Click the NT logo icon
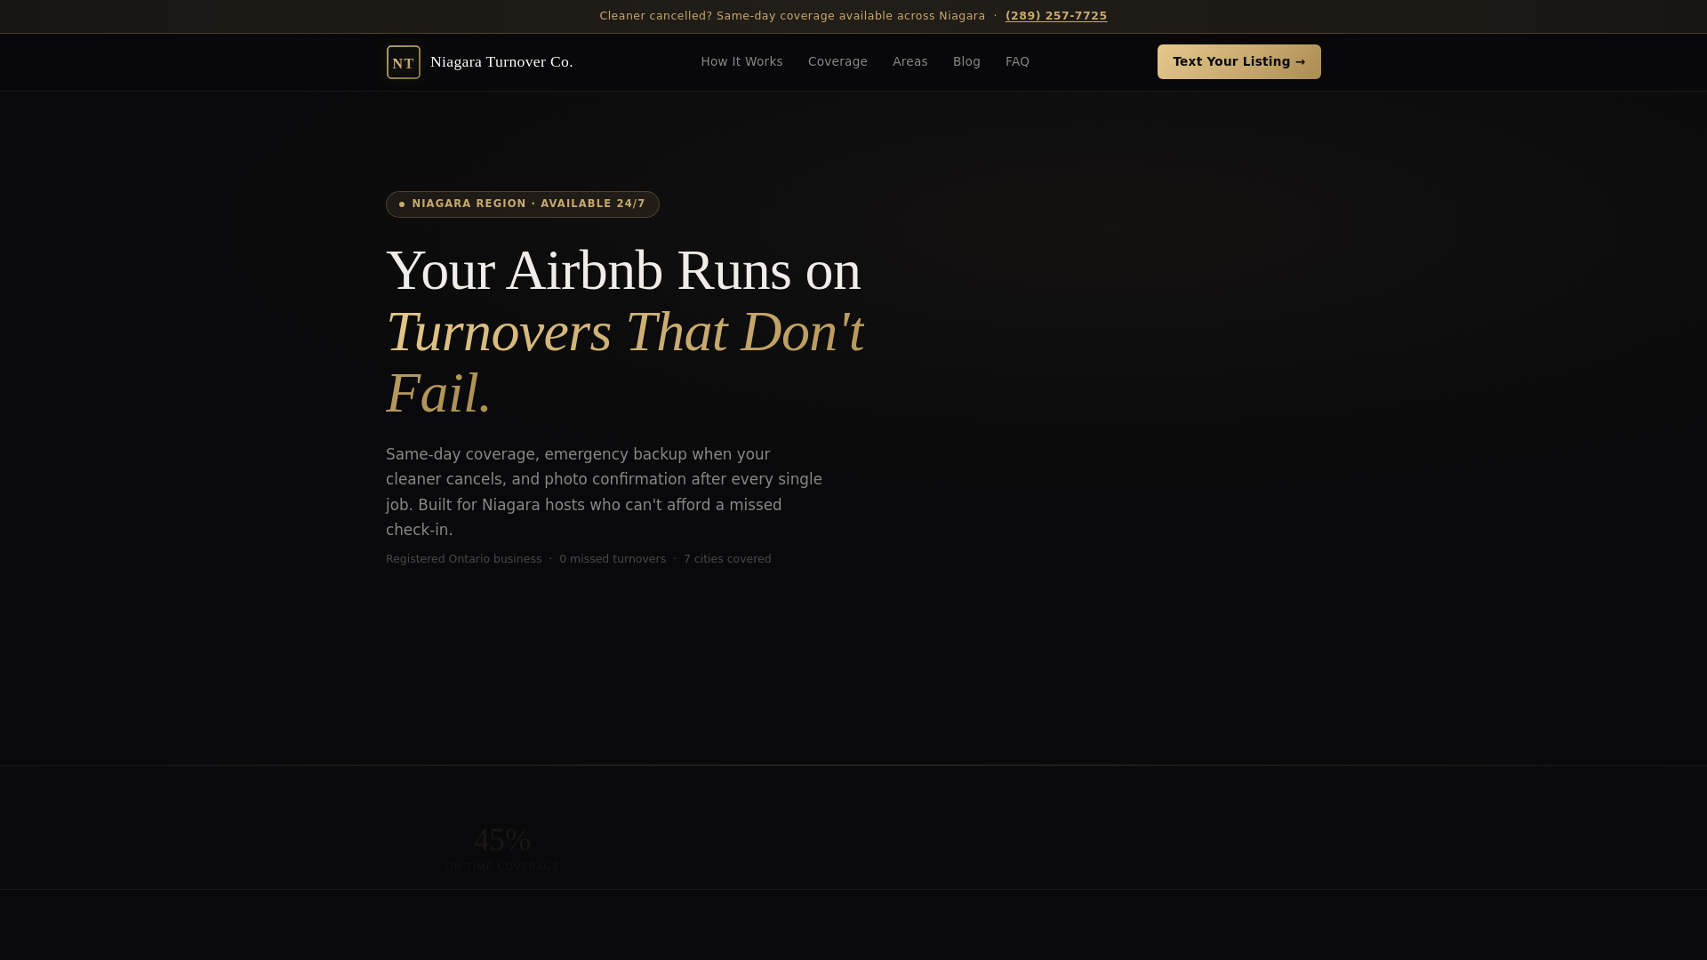Viewport: 1707px width, 960px height. pos(403,62)
